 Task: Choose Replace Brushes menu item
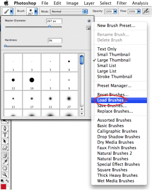pos(119,111)
